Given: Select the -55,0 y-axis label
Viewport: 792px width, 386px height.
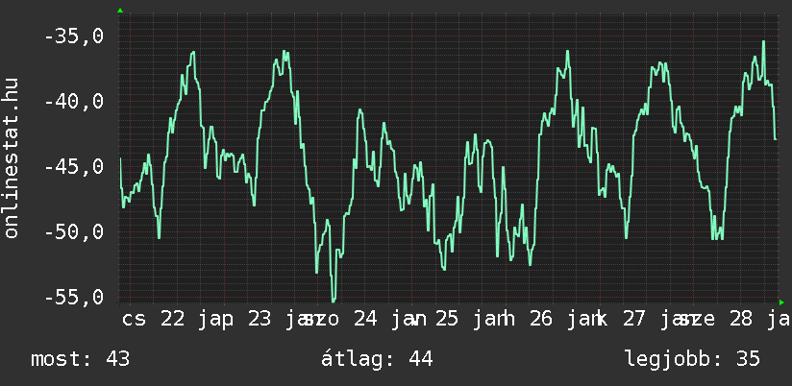Looking at the screenshot, I should [x=75, y=298].
